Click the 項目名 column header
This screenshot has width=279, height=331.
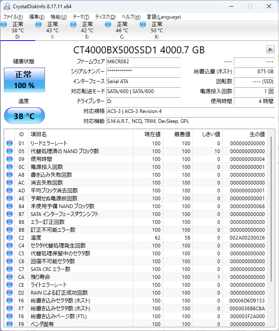pyautogui.click(x=80, y=134)
